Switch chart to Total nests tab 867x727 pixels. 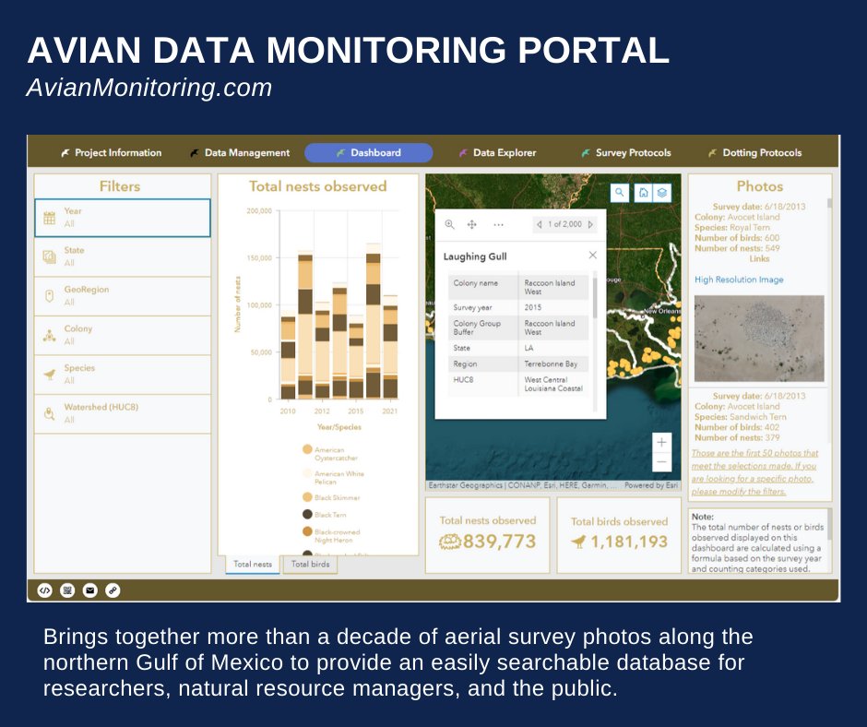click(253, 565)
